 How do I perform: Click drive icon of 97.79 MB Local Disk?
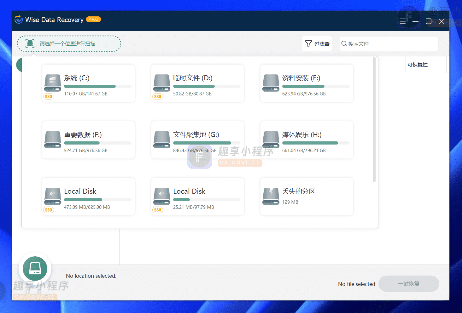point(162,196)
